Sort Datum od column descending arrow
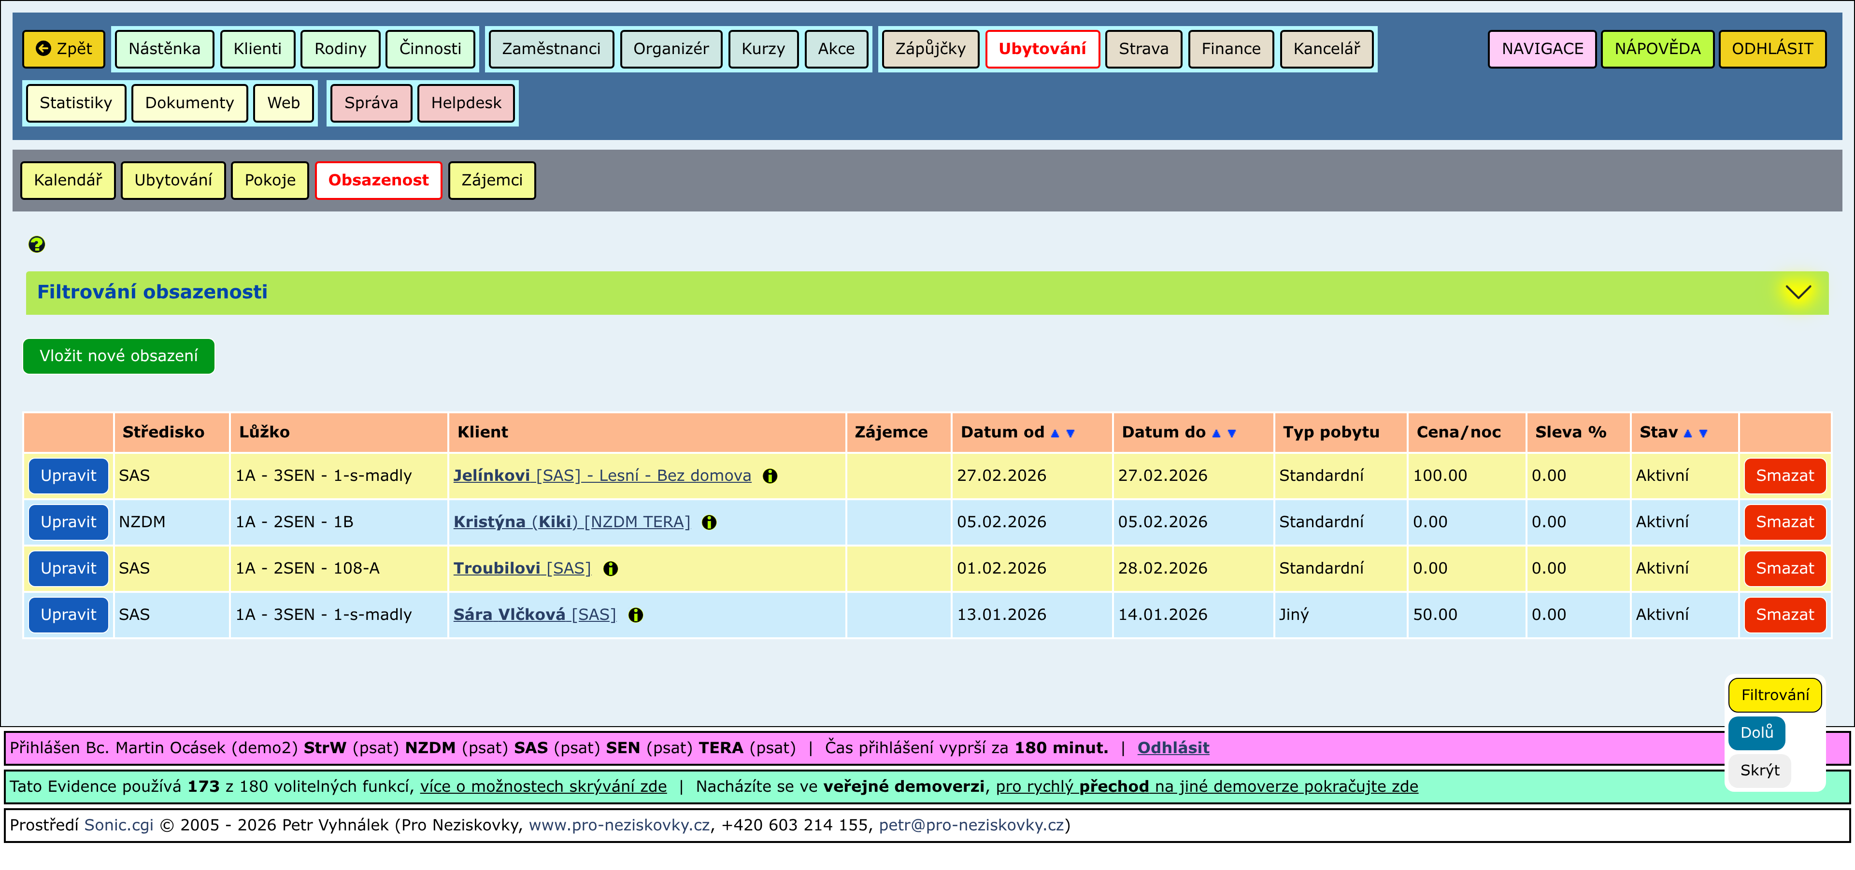Image resolution: width=1855 pixels, height=870 pixels. coord(1070,433)
